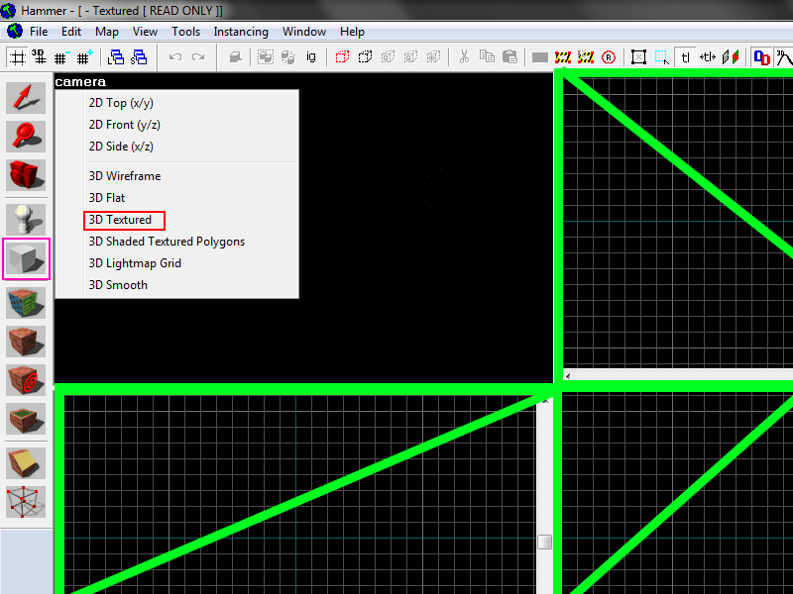The image size is (793, 594).
Task: Select the Apply Overlays grass cube
Action: point(26,418)
